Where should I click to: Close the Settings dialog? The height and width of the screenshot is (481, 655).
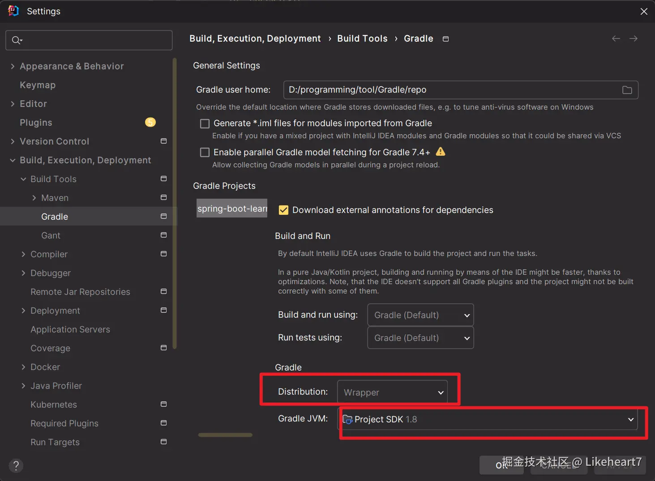pos(644,11)
